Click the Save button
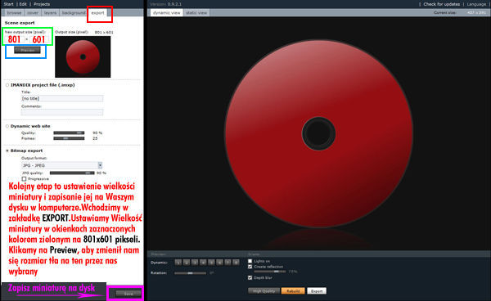 coord(128,294)
